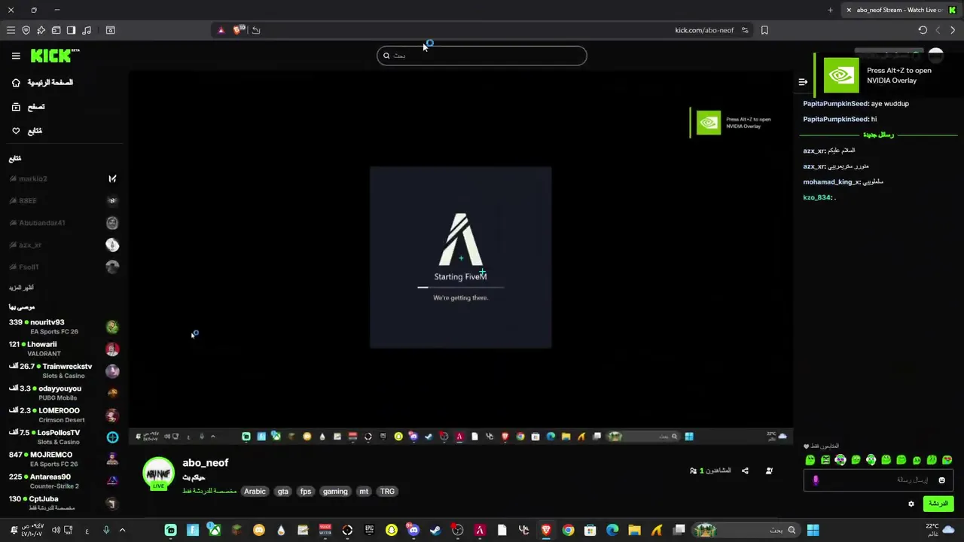Open a new browser tab

click(830, 10)
